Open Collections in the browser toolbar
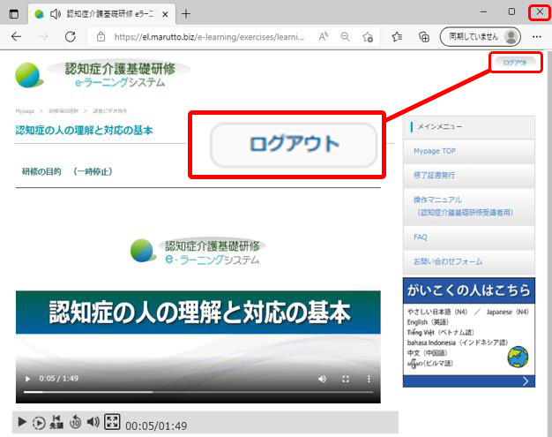Viewport: 552px width, 437px height. click(423, 36)
